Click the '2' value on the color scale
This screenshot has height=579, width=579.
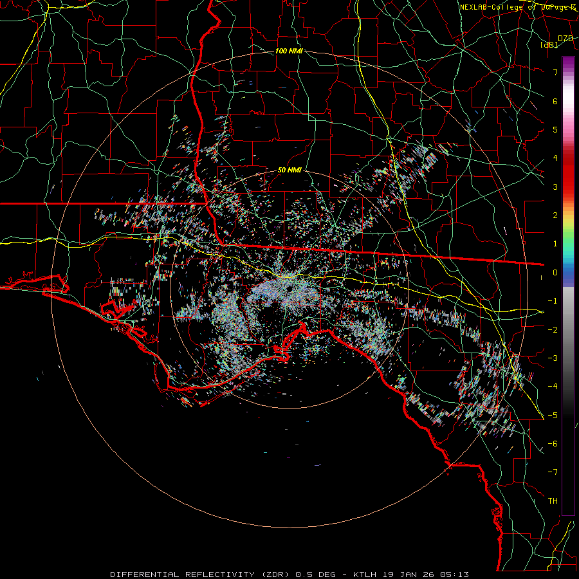tap(555, 216)
